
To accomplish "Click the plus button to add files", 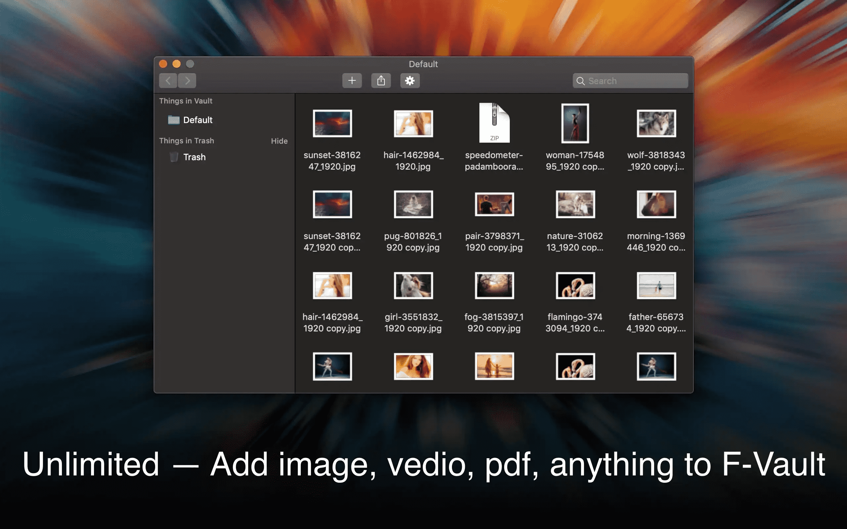I will (352, 81).
